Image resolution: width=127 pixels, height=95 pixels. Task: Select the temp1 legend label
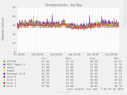(x=10, y=68)
